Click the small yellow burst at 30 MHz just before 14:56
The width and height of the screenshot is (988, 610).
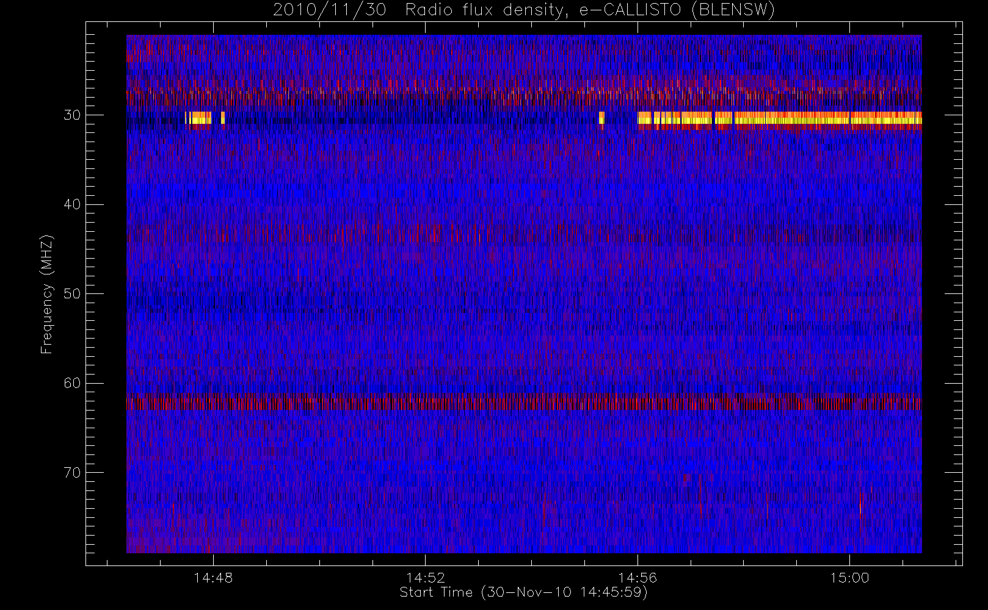click(x=601, y=118)
